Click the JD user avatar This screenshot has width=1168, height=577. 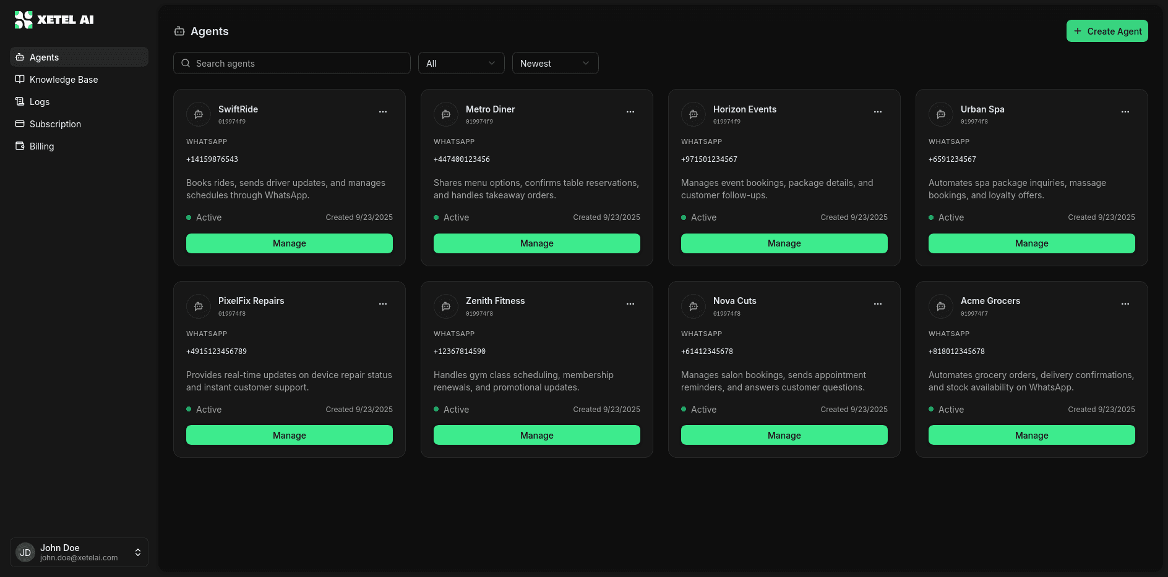tap(25, 552)
